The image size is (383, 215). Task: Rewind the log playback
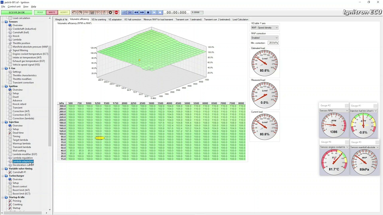tap(136, 12)
